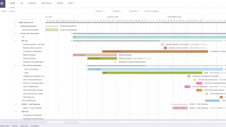Click the brown Review Lessons Learned bar

tap(165, 48)
